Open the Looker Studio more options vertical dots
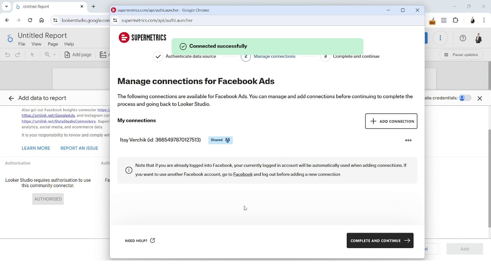This screenshot has width=491, height=276. tap(440, 38)
